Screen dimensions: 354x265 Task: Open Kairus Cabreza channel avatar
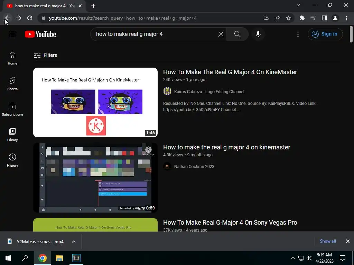point(167,91)
